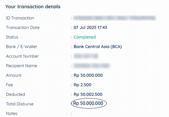Select the Fee value Rp 2.500

pos(82,85)
